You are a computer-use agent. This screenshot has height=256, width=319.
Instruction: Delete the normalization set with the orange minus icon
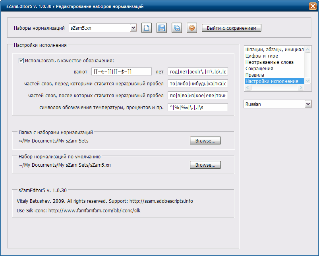tap(191, 28)
